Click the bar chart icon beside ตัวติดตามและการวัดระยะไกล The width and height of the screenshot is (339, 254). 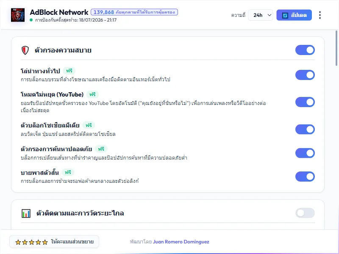pos(26,213)
